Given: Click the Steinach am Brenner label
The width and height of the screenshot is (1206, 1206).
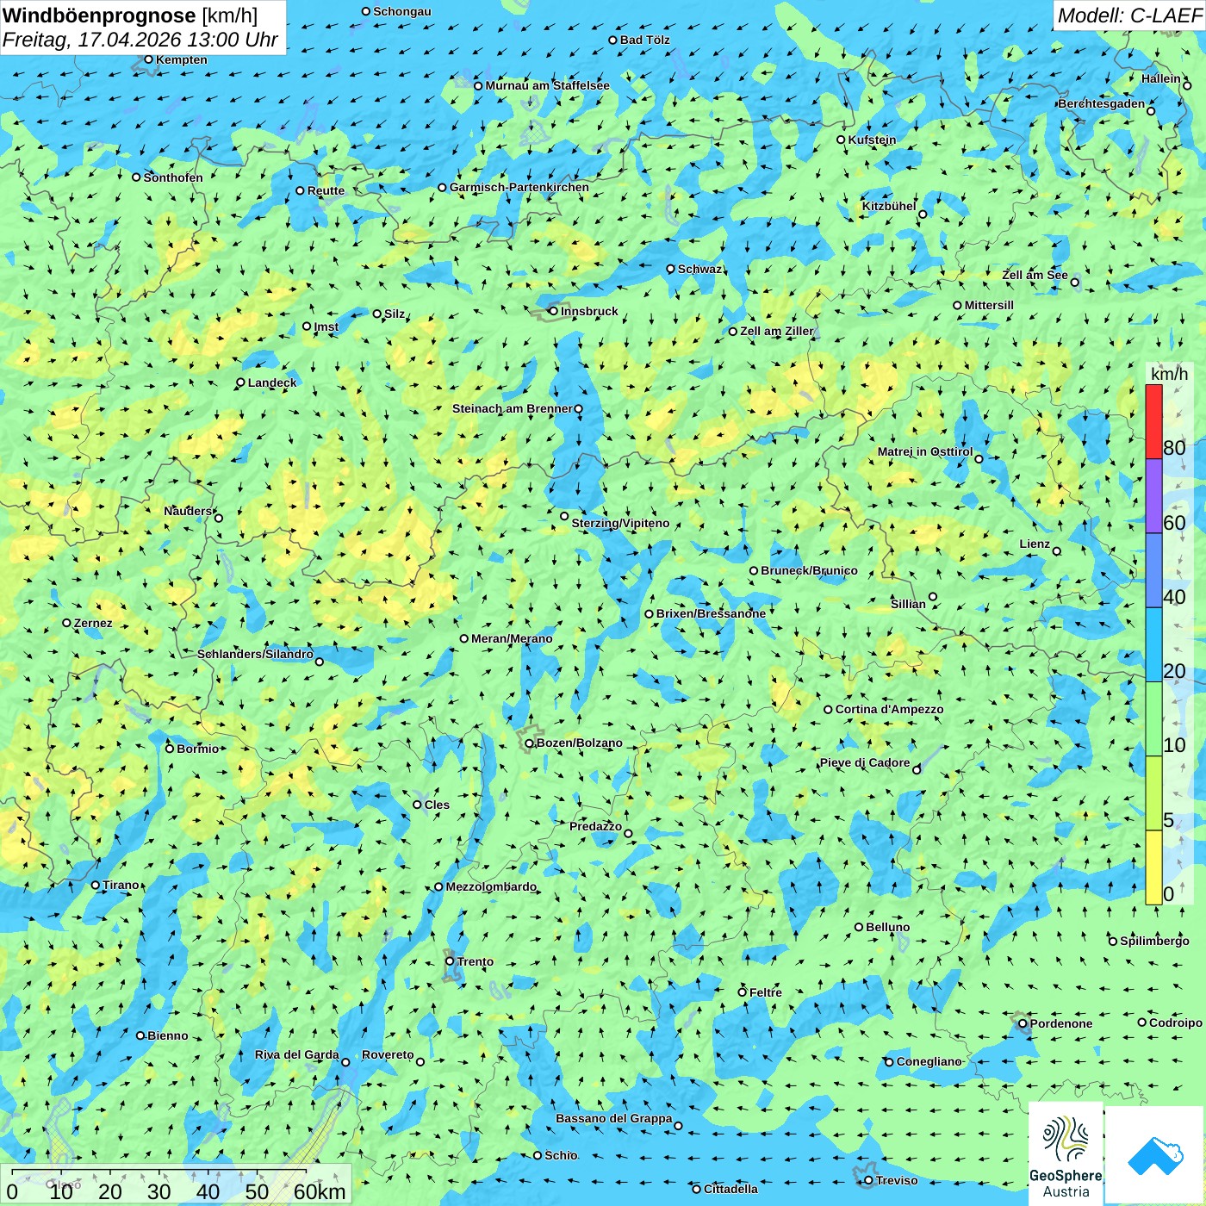Looking at the screenshot, I should 512,408.
